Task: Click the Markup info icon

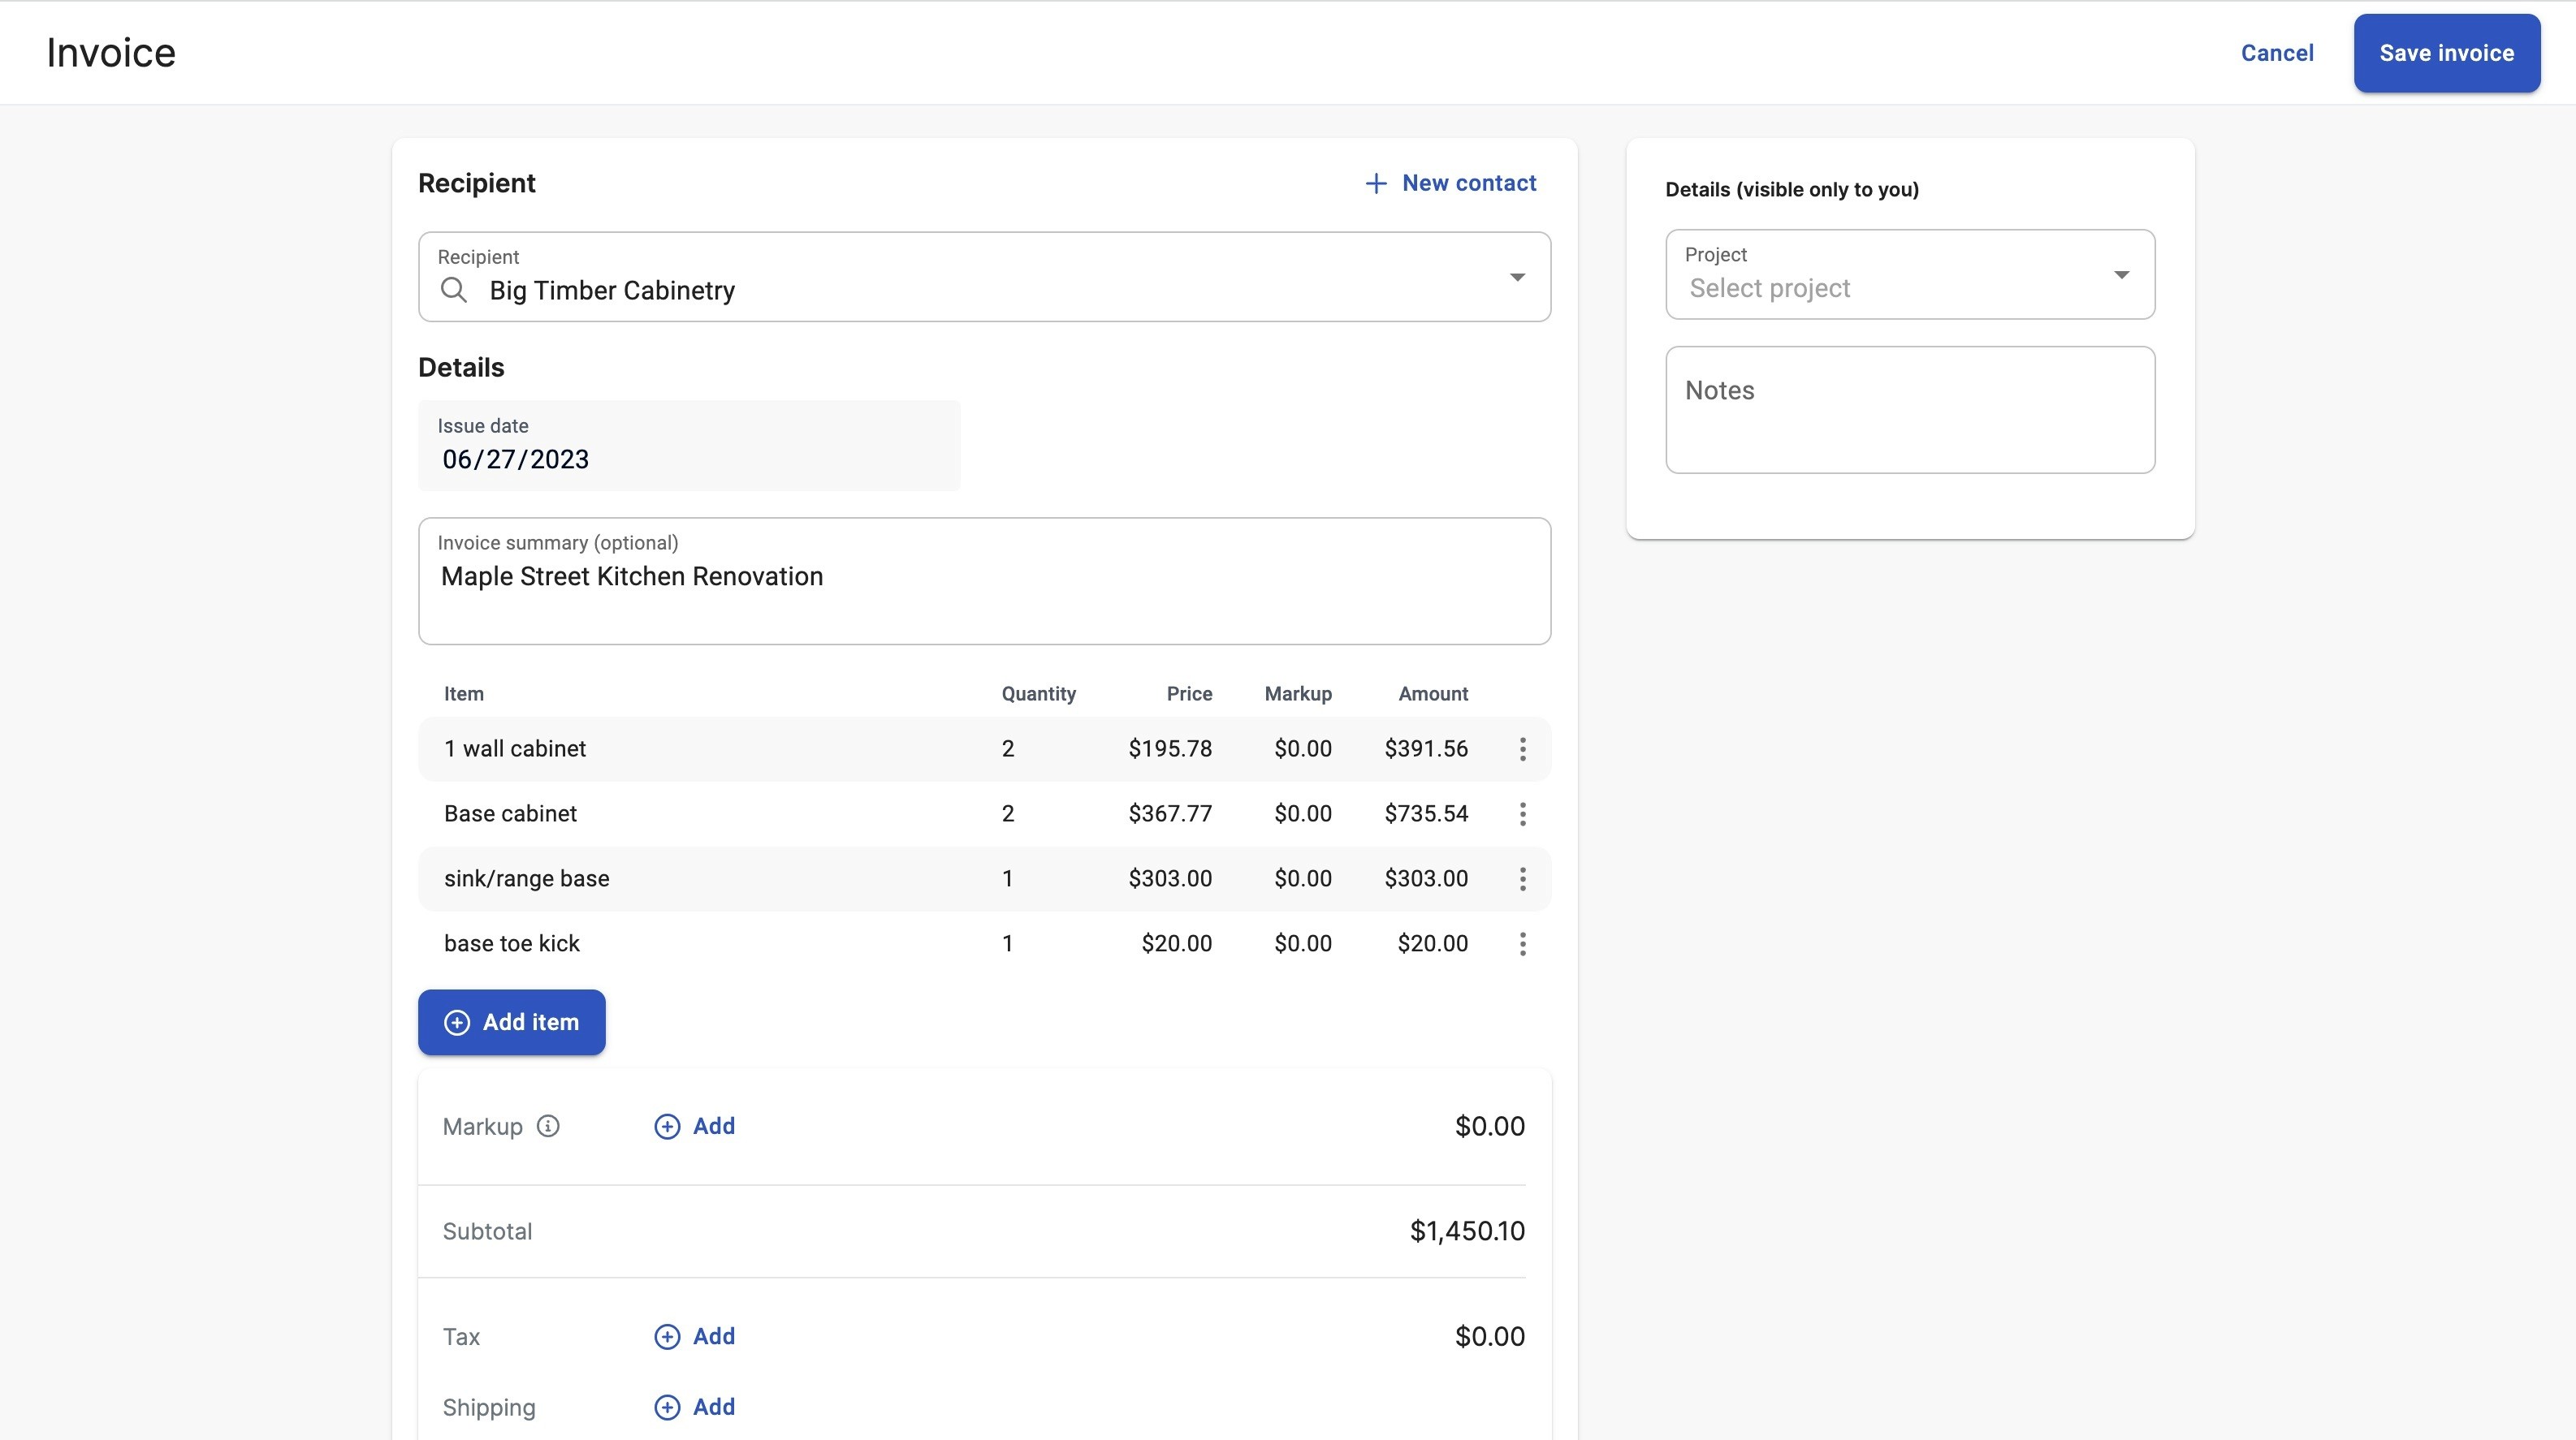Action: [x=548, y=1126]
